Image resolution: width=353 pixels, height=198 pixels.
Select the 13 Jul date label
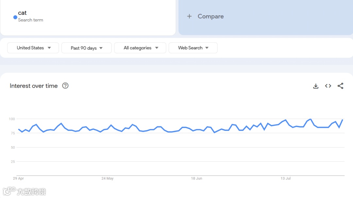(286, 178)
